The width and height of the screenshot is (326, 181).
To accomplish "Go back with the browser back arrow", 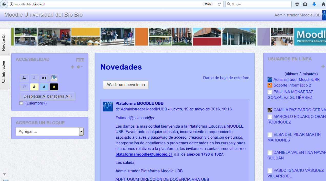I will point(4,4).
